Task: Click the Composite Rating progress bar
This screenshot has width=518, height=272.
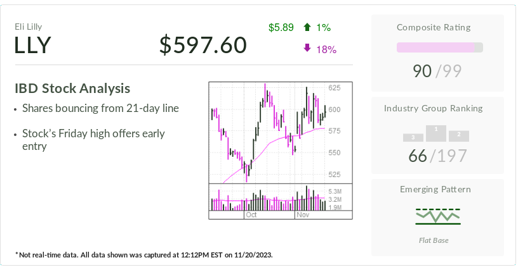Action: [x=439, y=47]
